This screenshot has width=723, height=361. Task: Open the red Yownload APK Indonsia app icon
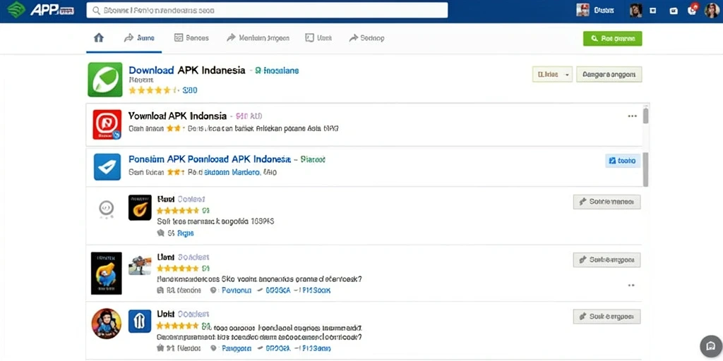107,124
